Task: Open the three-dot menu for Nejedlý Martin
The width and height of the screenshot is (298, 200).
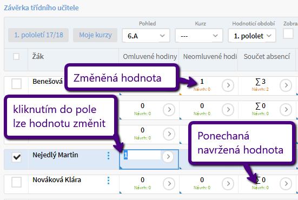Action: tap(108, 156)
